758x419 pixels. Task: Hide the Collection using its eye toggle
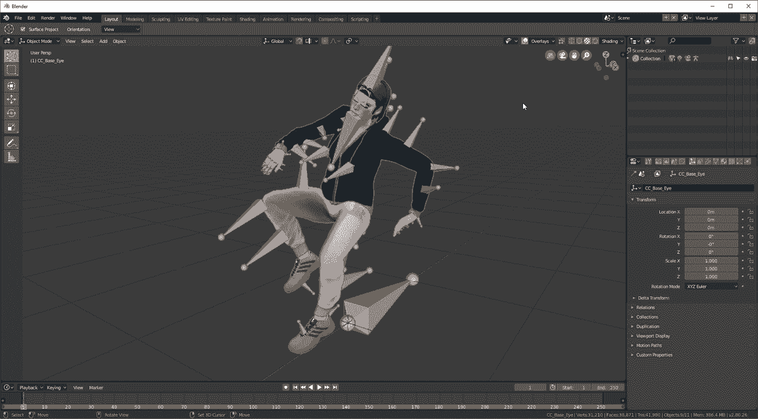[746, 58]
